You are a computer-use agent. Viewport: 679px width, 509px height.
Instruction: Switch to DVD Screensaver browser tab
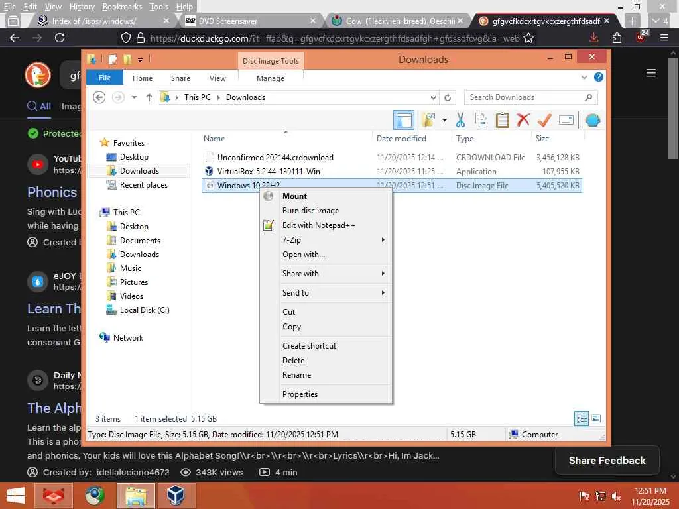(250, 21)
